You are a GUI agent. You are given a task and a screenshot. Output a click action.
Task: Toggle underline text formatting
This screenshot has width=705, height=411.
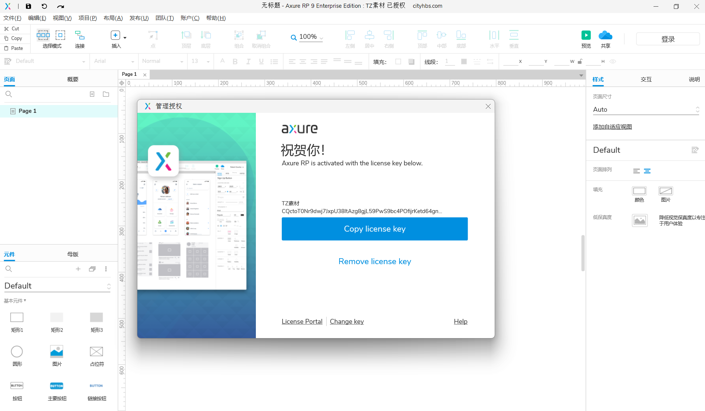(x=261, y=61)
